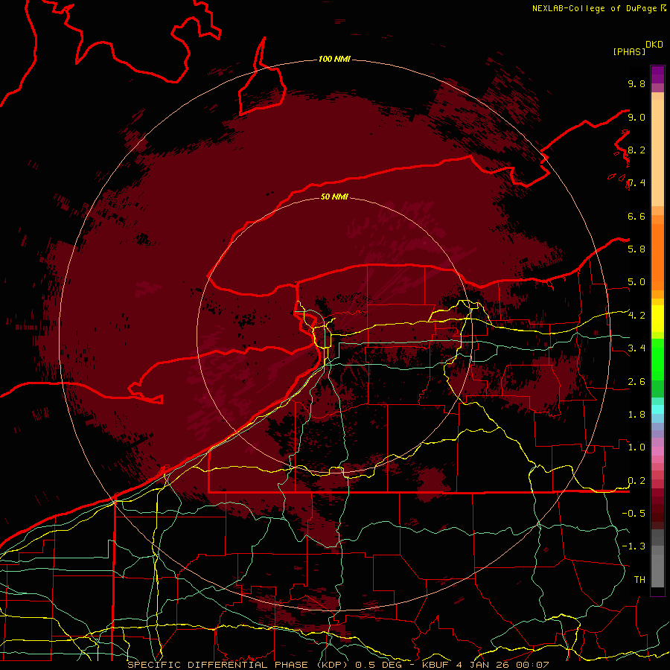Click the 9.8 value on the scale

pos(636,83)
